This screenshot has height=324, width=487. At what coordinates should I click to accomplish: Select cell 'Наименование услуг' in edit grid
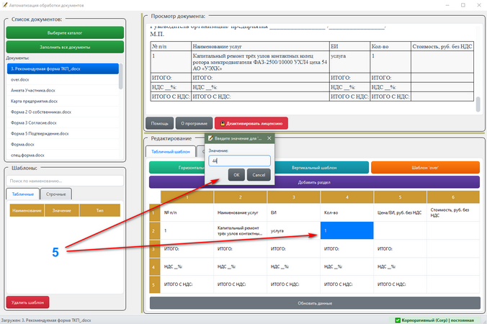pos(241,212)
